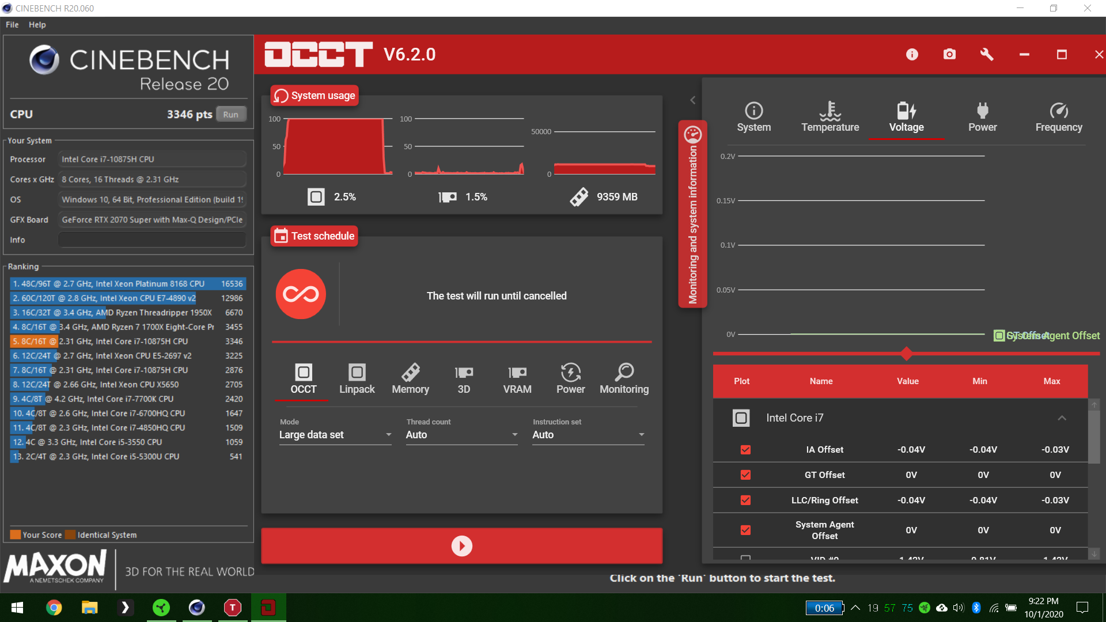Click the infinite test duration icon
Viewport: 1106px width, 622px height.
tap(301, 294)
